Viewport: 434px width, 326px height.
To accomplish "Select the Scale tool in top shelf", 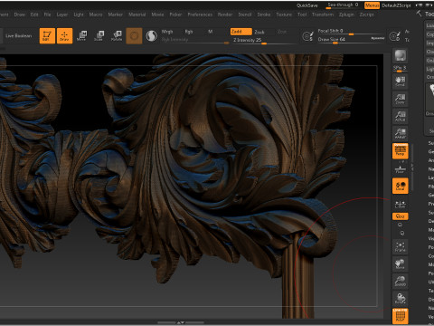I will pos(99,36).
